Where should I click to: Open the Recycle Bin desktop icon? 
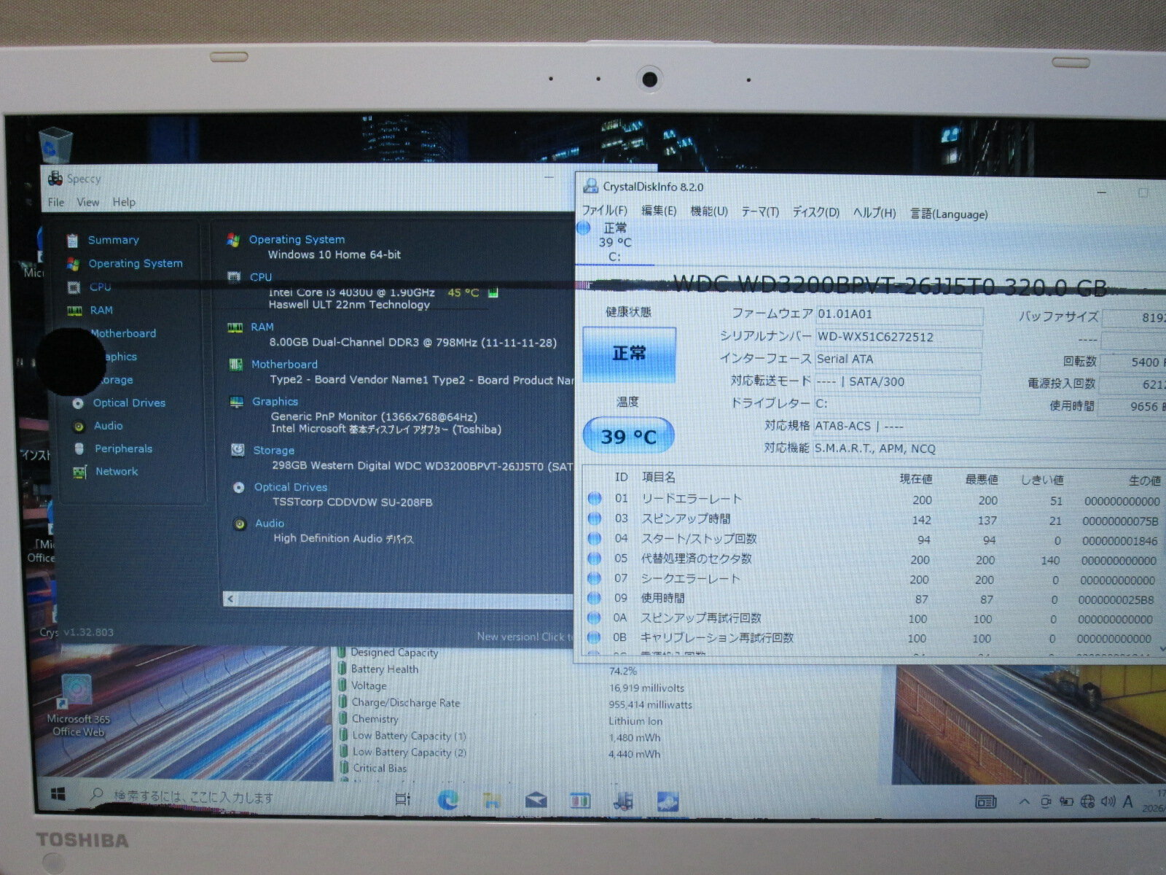pyautogui.click(x=55, y=145)
